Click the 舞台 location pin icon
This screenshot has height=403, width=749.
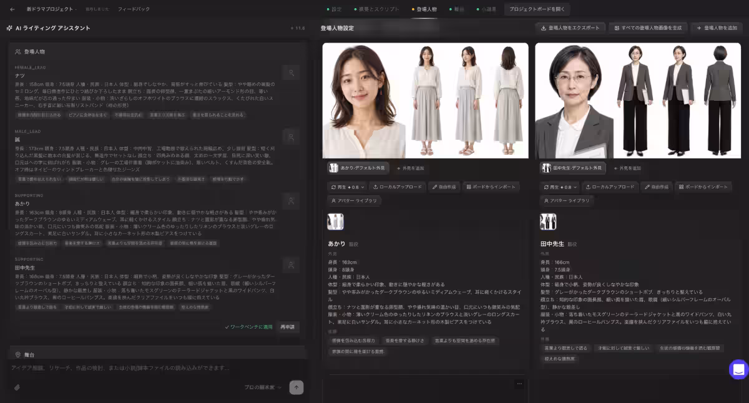pos(18,354)
